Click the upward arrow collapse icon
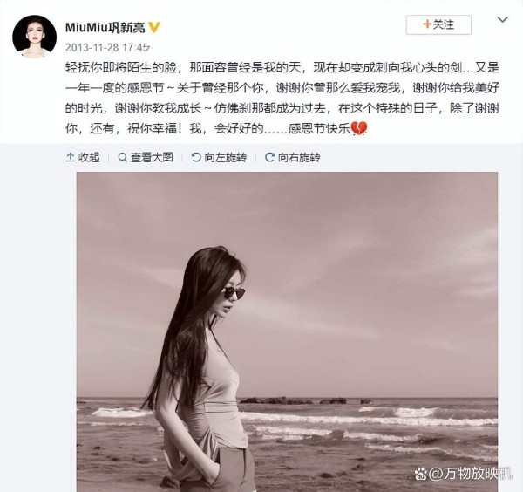 pyautogui.click(x=70, y=157)
